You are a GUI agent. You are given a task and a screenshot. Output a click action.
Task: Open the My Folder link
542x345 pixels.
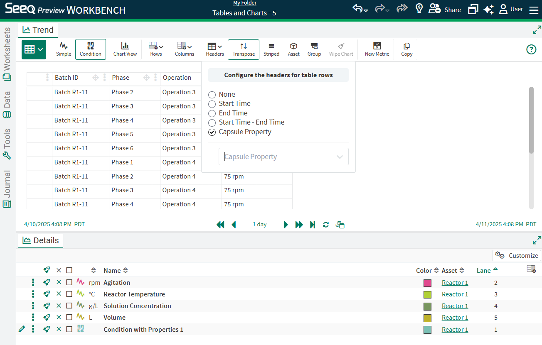(x=244, y=3)
